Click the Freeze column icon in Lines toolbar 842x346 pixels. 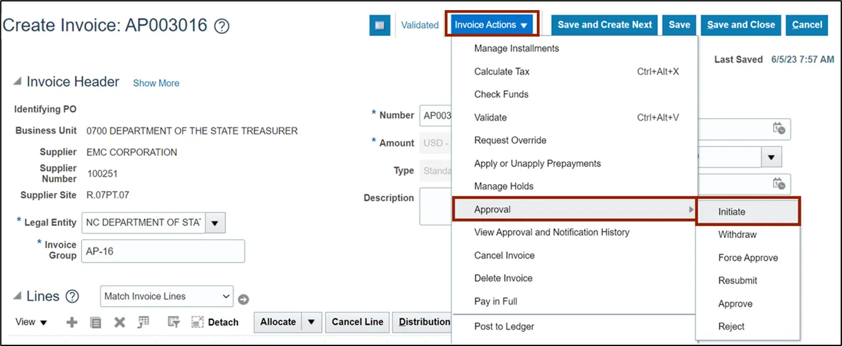point(144,322)
